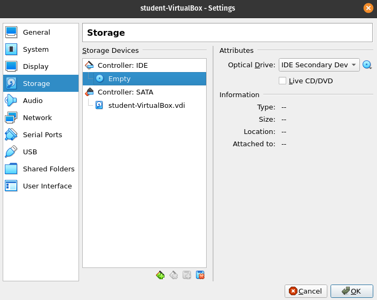Screen dimensions: 377x300
Task: Select student-VirtualBox.vdi disk entry
Action: click(146, 105)
